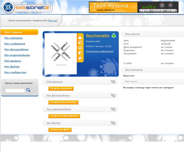Click the camera icon in the orange strip

[80, 48]
